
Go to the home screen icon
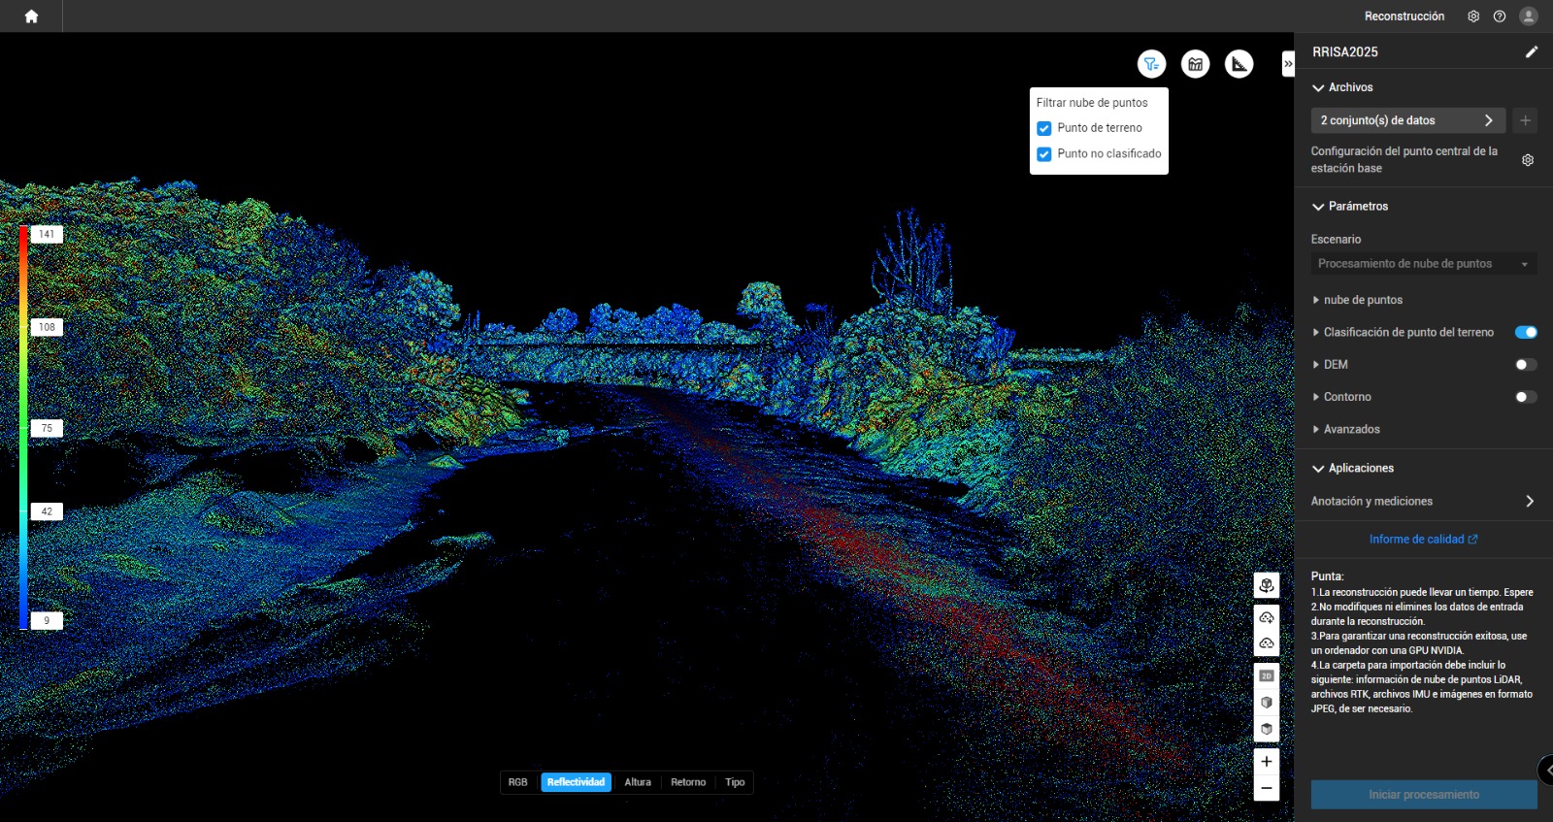pyautogui.click(x=31, y=16)
